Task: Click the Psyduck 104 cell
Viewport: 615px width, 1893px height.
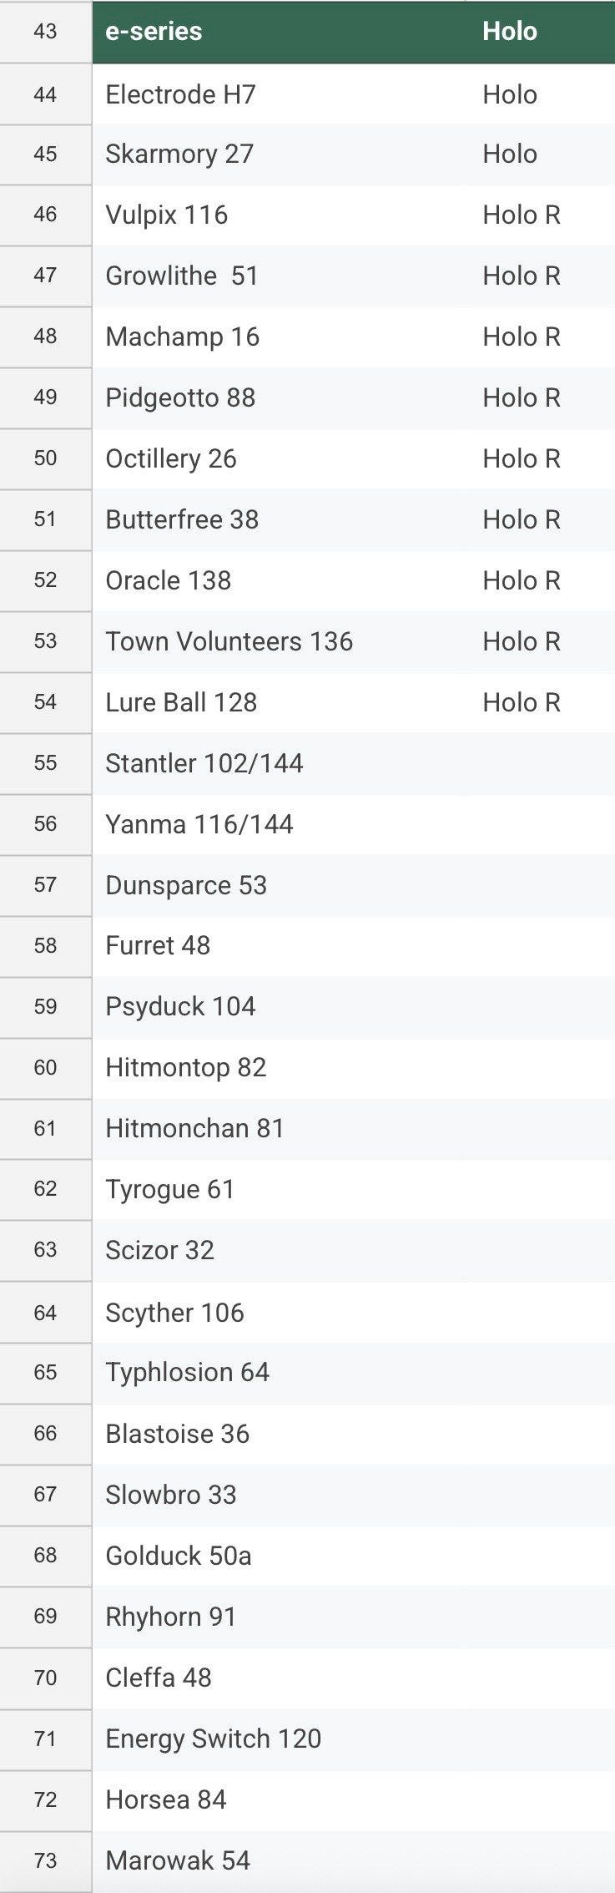Action: 282,1007
